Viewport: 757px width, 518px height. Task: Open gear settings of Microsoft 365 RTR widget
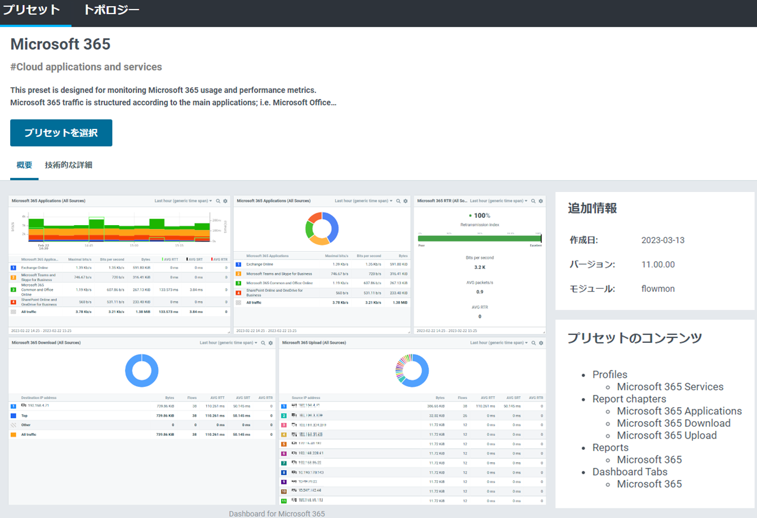541,201
